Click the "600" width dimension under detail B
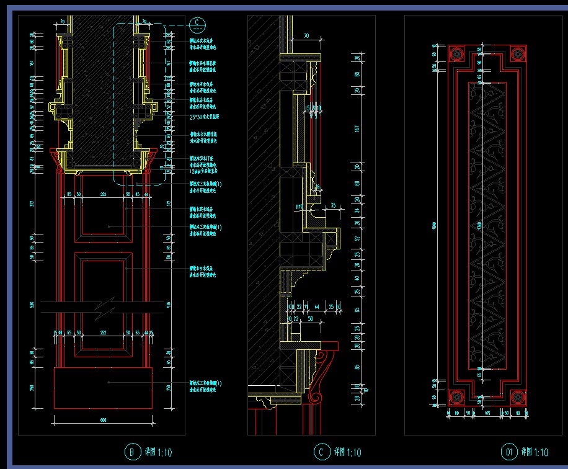 coord(103,420)
